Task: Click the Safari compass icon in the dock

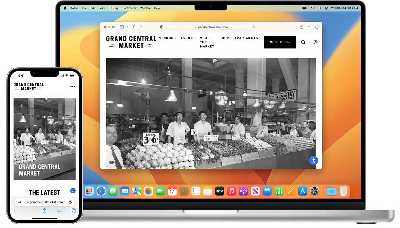Action: pos(101,191)
